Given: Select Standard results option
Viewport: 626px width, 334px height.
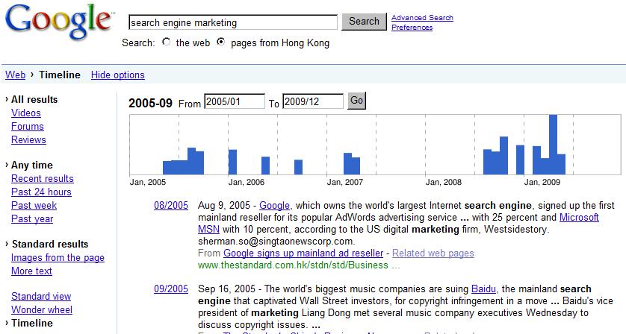Looking at the screenshot, I should (50, 245).
